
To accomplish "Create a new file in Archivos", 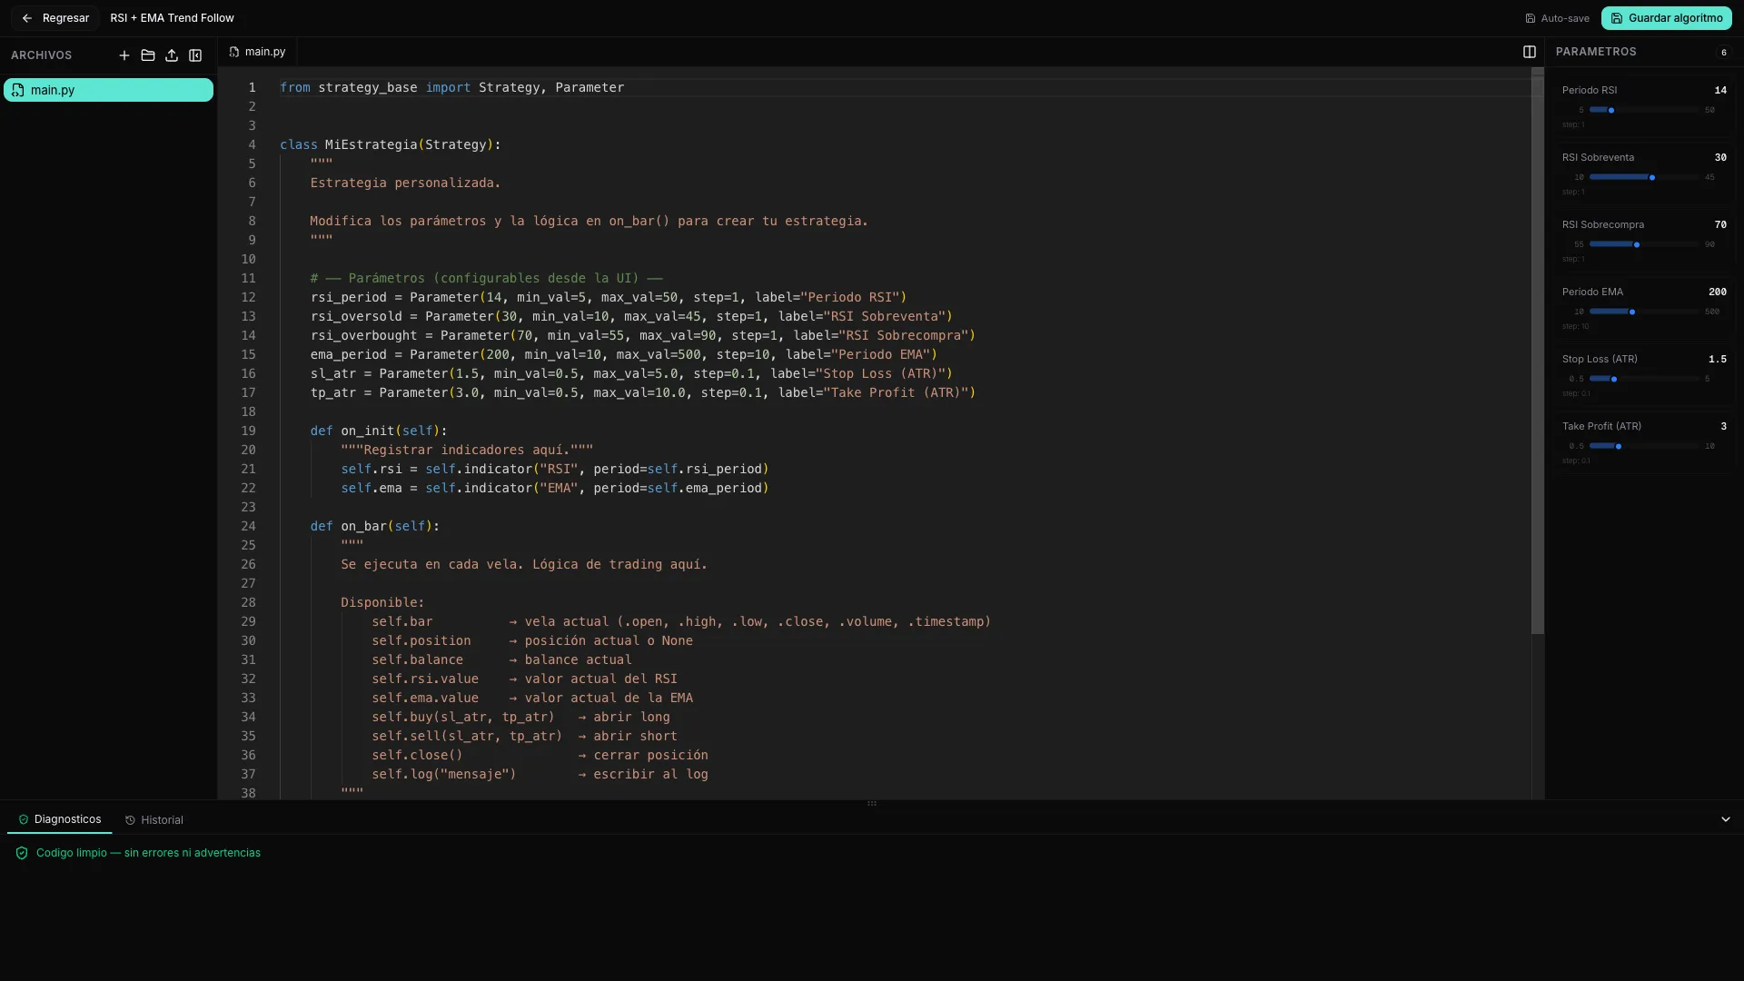I will 124,55.
